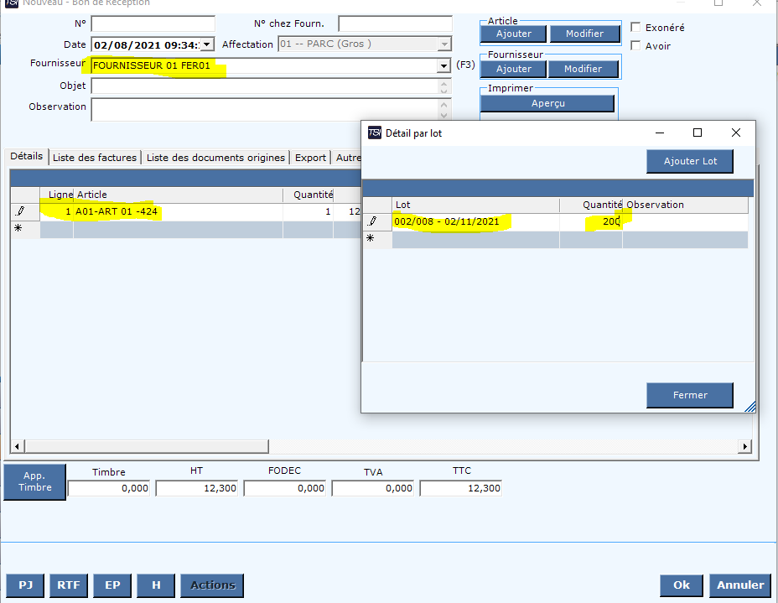The height and width of the screenshot is (603, 778).
Task: Click the Ligne column header
Action: coord(56,195)
